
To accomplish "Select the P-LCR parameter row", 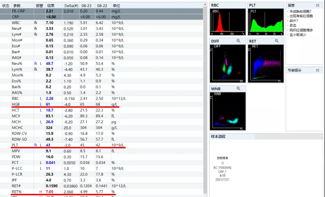I will coord(101,174).
